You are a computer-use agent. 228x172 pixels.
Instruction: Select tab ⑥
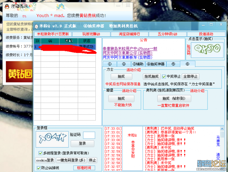[188, 64]
